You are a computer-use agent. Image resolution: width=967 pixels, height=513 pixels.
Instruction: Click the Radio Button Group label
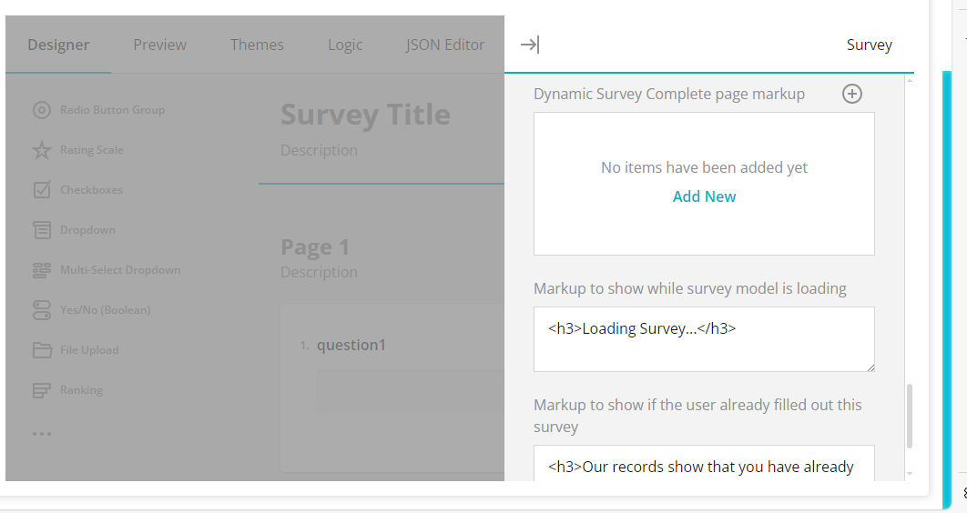click(112, 110)
